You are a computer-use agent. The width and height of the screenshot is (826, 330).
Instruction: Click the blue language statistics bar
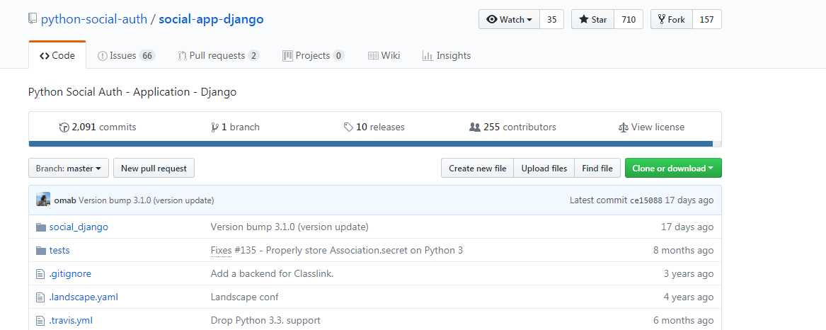pos(371,143)
